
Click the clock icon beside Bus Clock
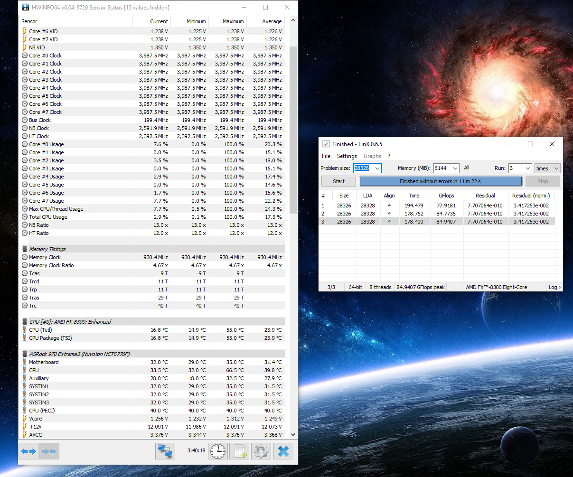tap(25, 120)
